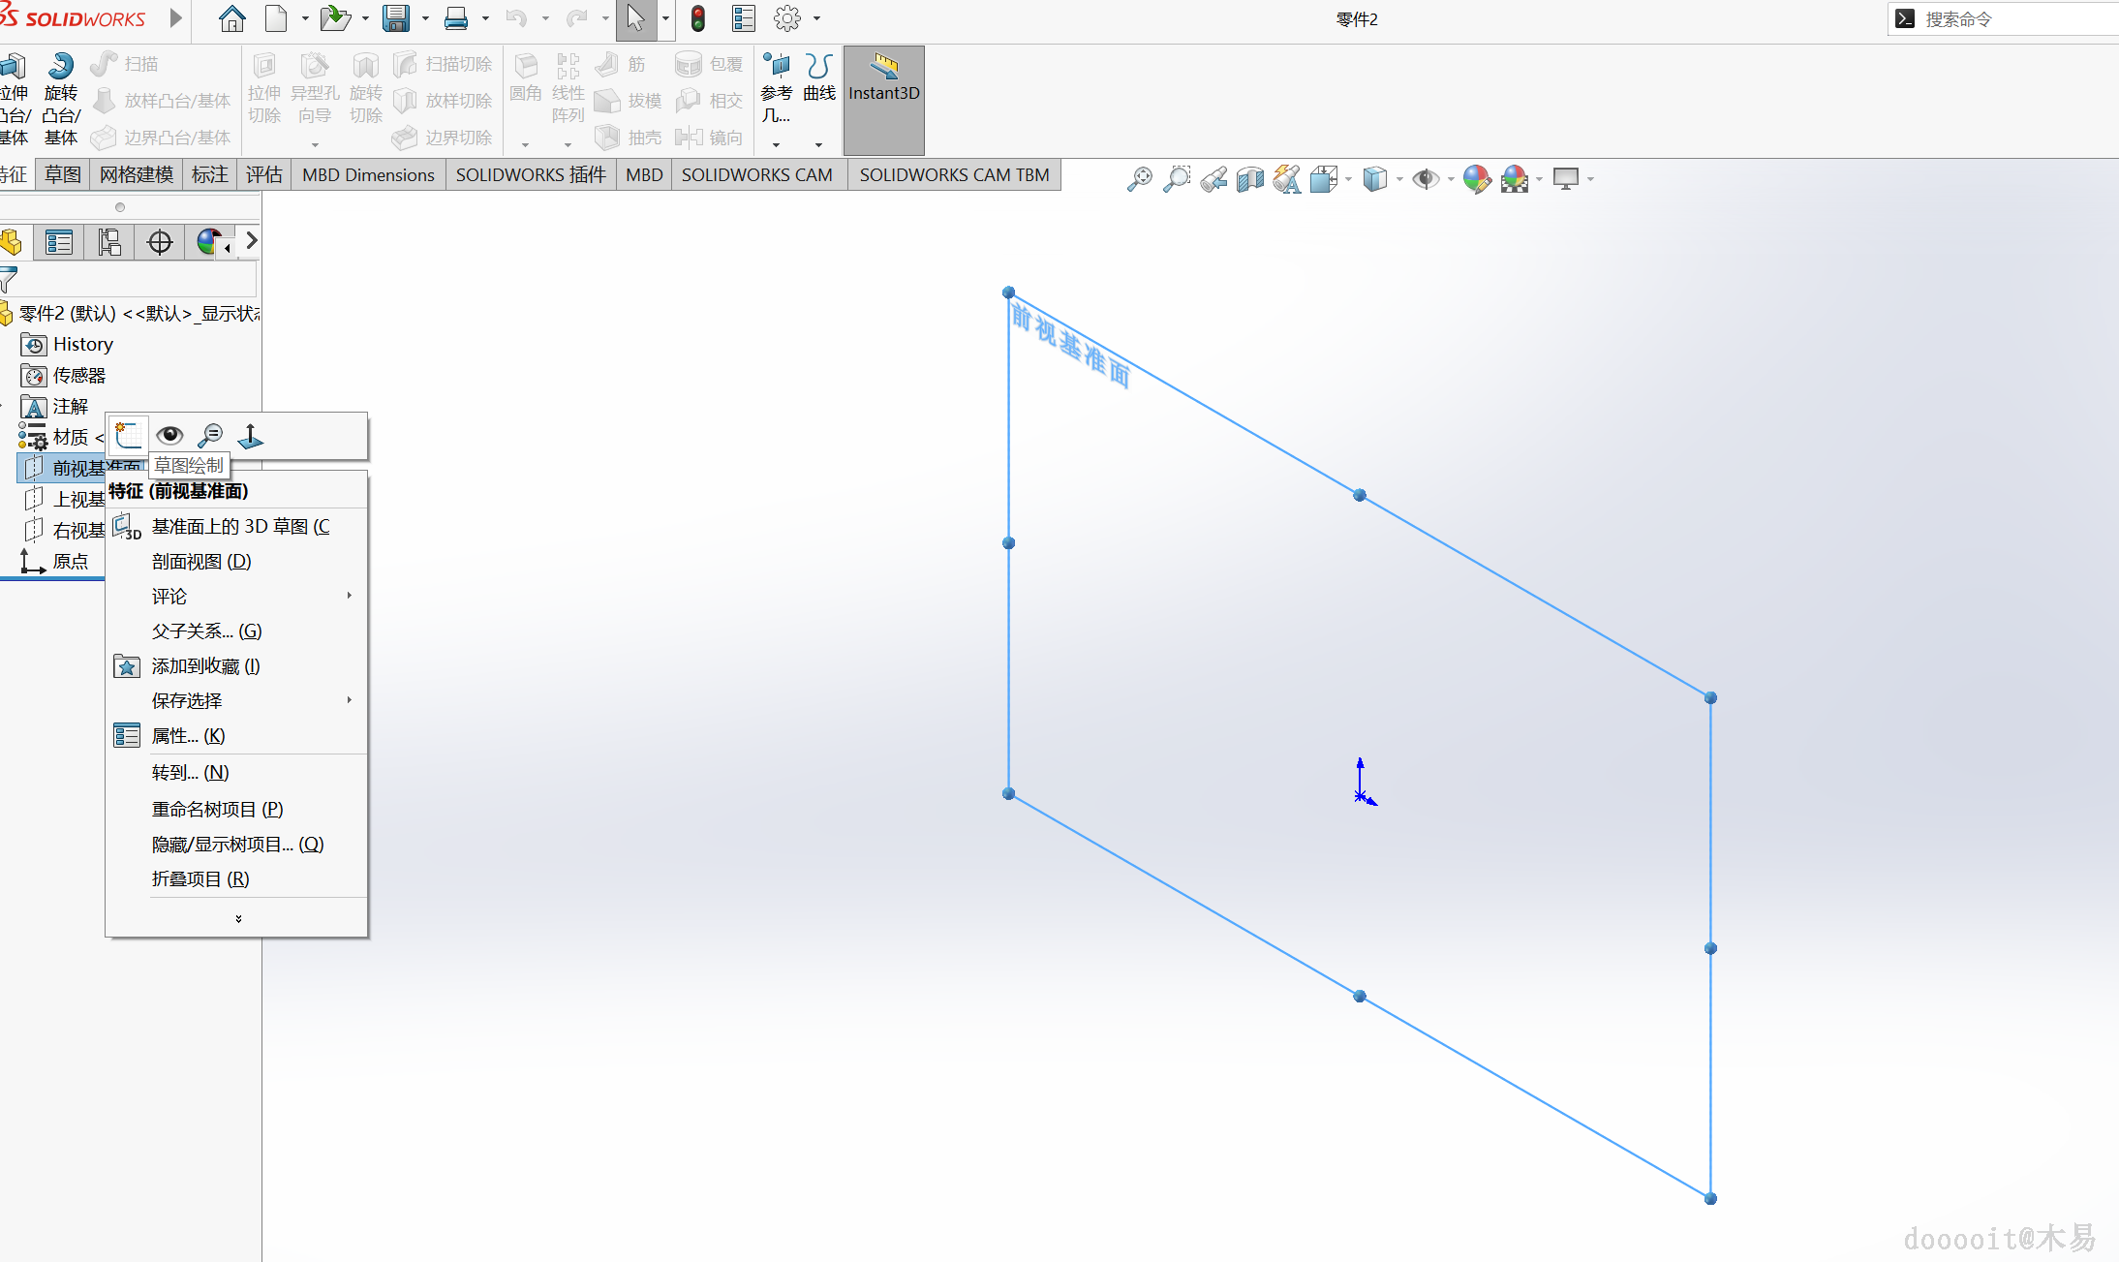This screenshot has width=2119, height=1262.
Task: Expand the Comment submenu arrow
Action: tap(350, 596)
